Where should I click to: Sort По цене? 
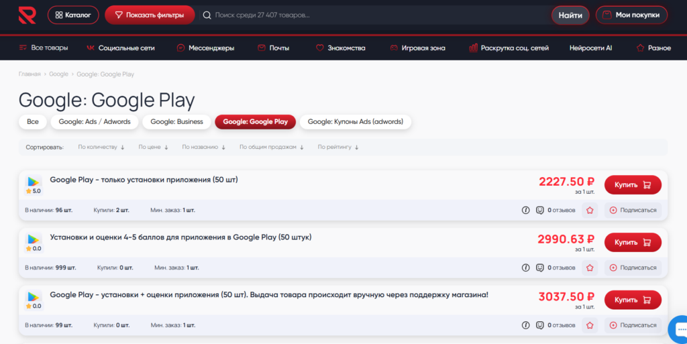(154, 147)
